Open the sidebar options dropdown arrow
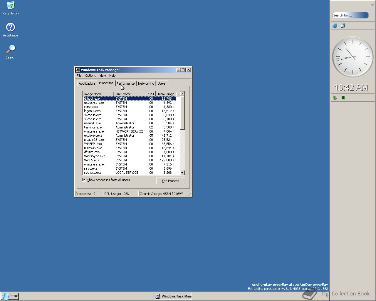This screenshot has height=301, width=376. [x=372, y=5]
